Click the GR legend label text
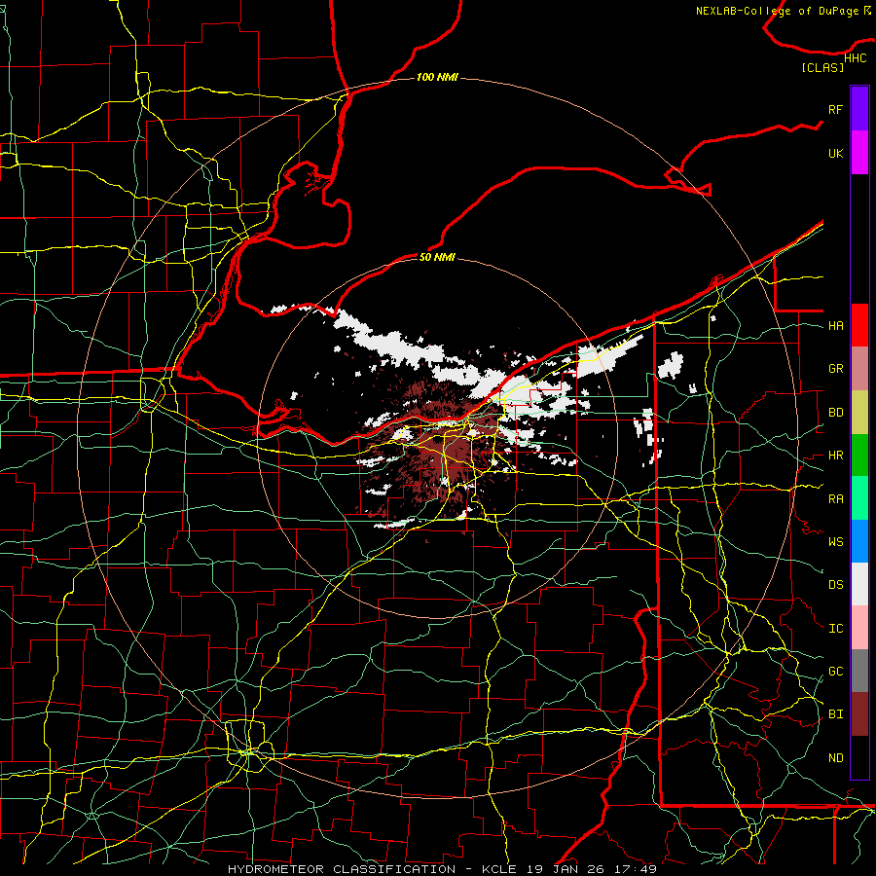 pyautogui.click(x=835, y=369)
